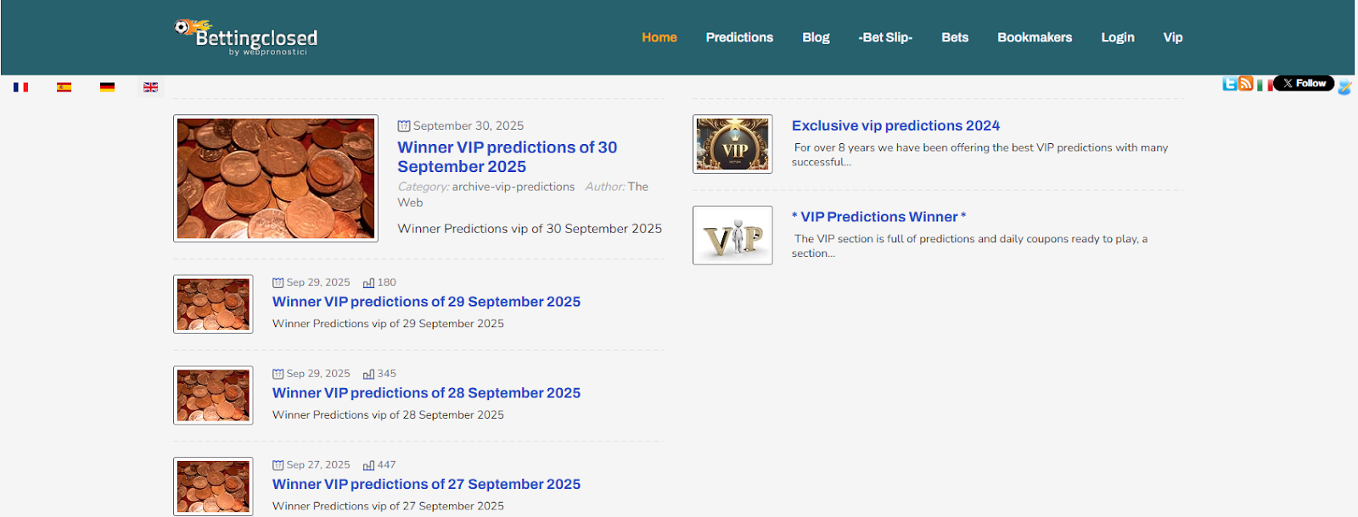The image size is (1358, 517).
Task: Click the UK flag language icon
Action: point(150,87)
